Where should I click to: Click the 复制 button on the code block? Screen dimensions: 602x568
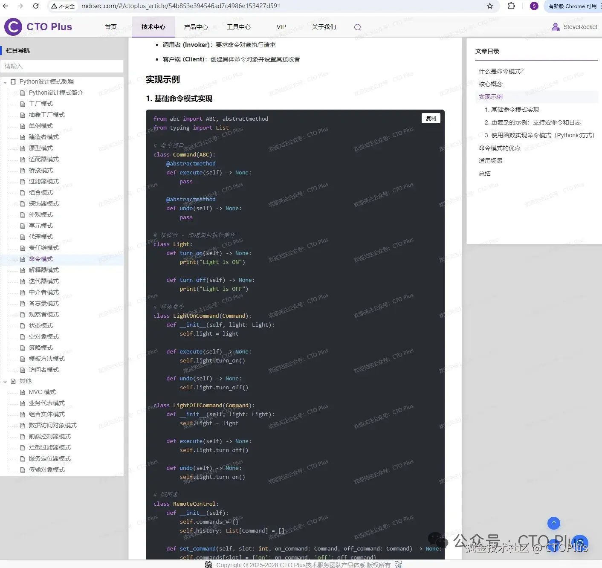[431, 118]
